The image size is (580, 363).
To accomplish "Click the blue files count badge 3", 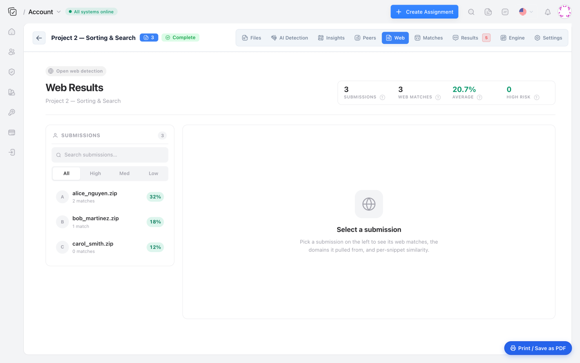I will [x=149, y=38].
